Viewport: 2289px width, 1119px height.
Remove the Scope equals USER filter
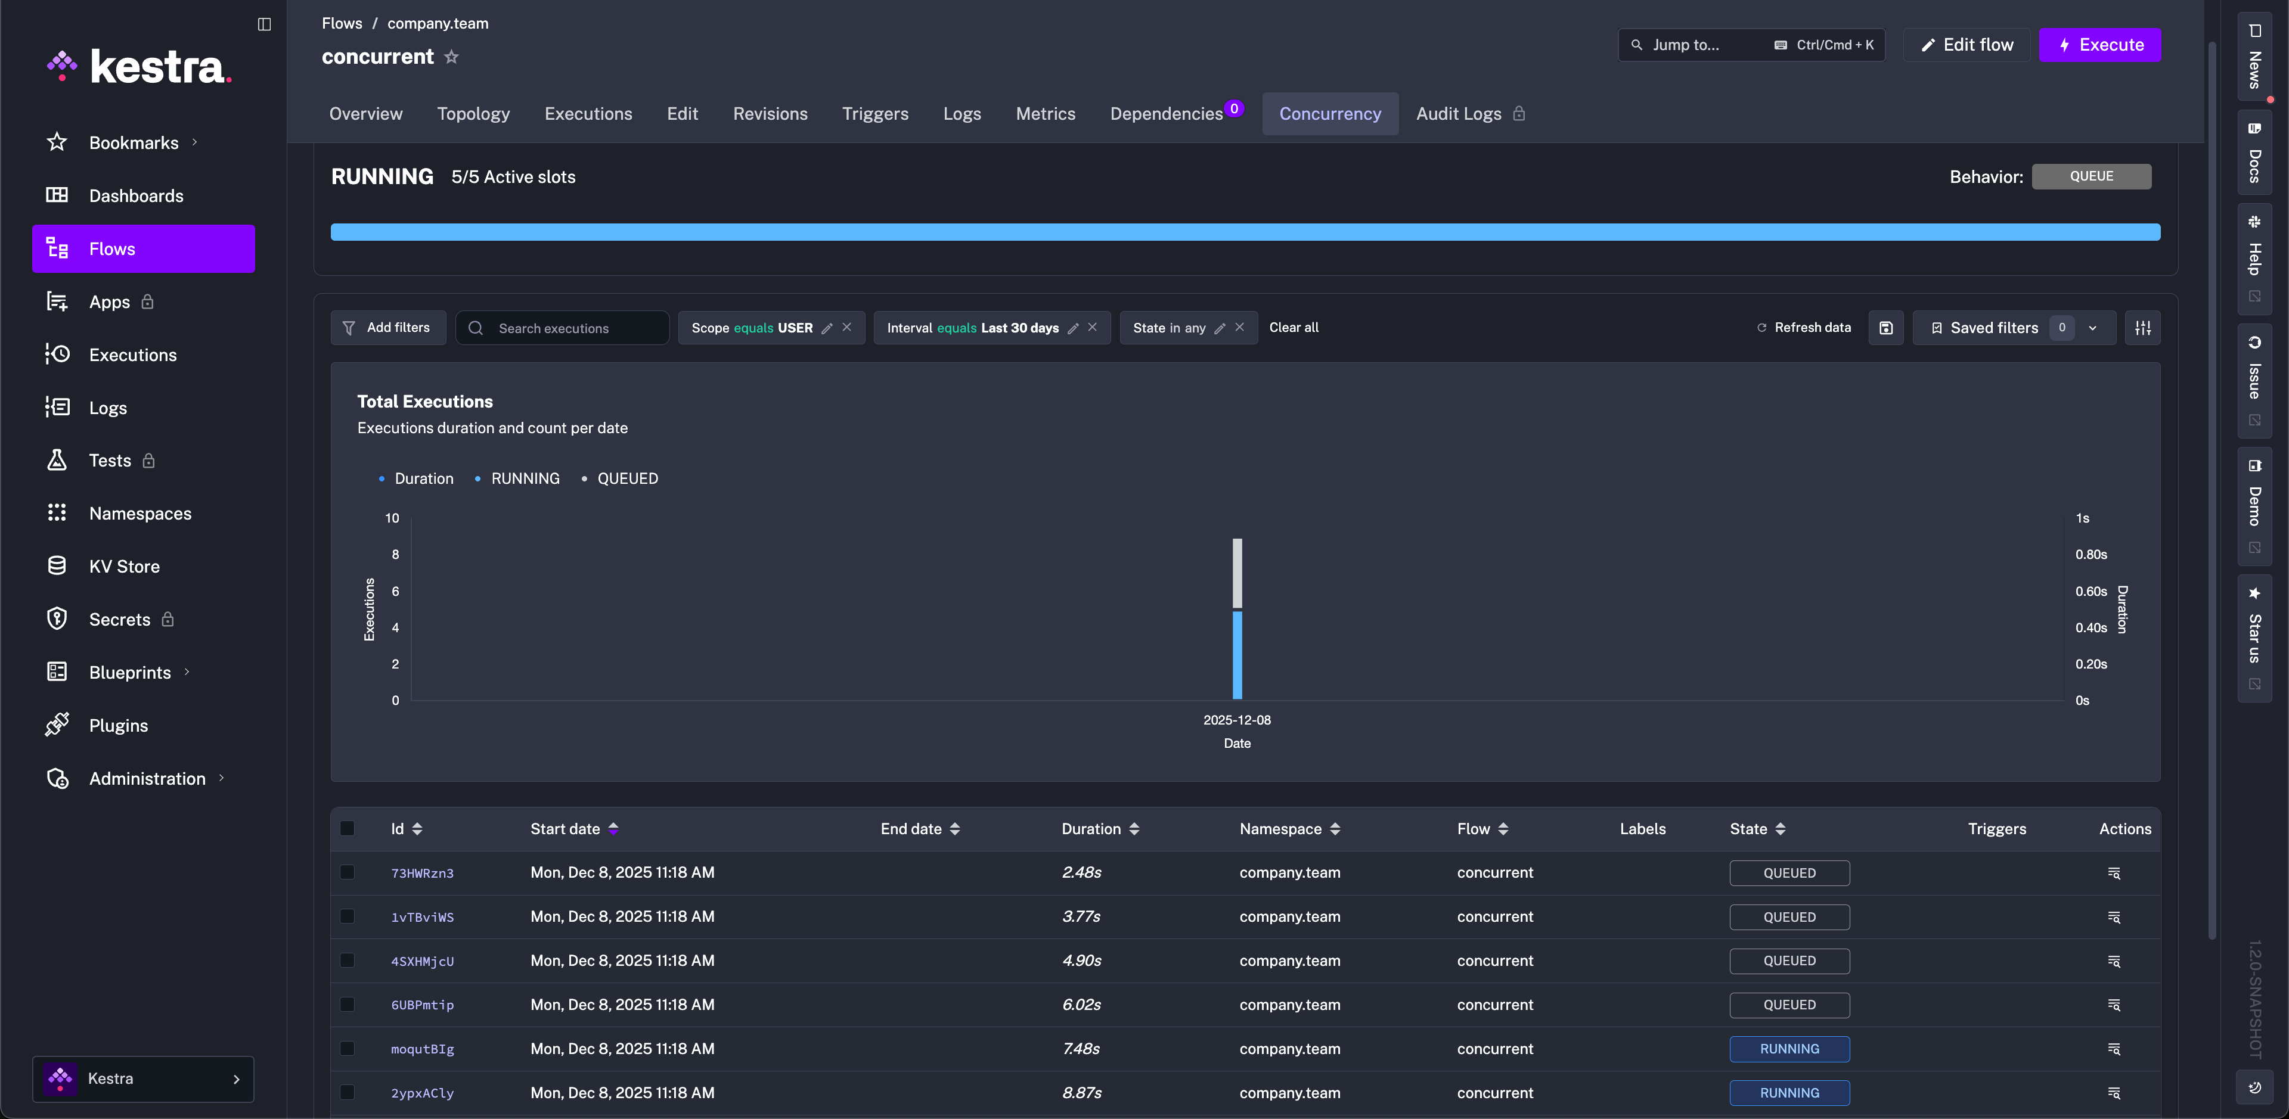(x=847, y=328)
